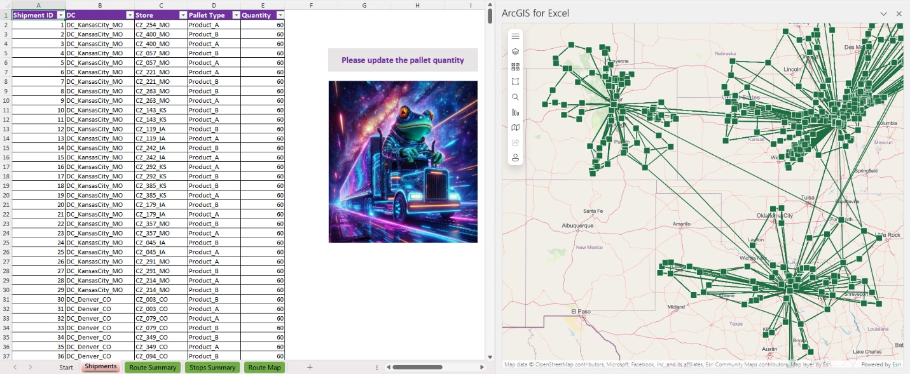The height and width of the screenshot is (374, 910).
Task: Open the map Search magnifier tool
Action: click(x=516, y=97)
